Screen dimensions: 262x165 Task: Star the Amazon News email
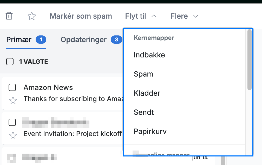coord(13,100)
